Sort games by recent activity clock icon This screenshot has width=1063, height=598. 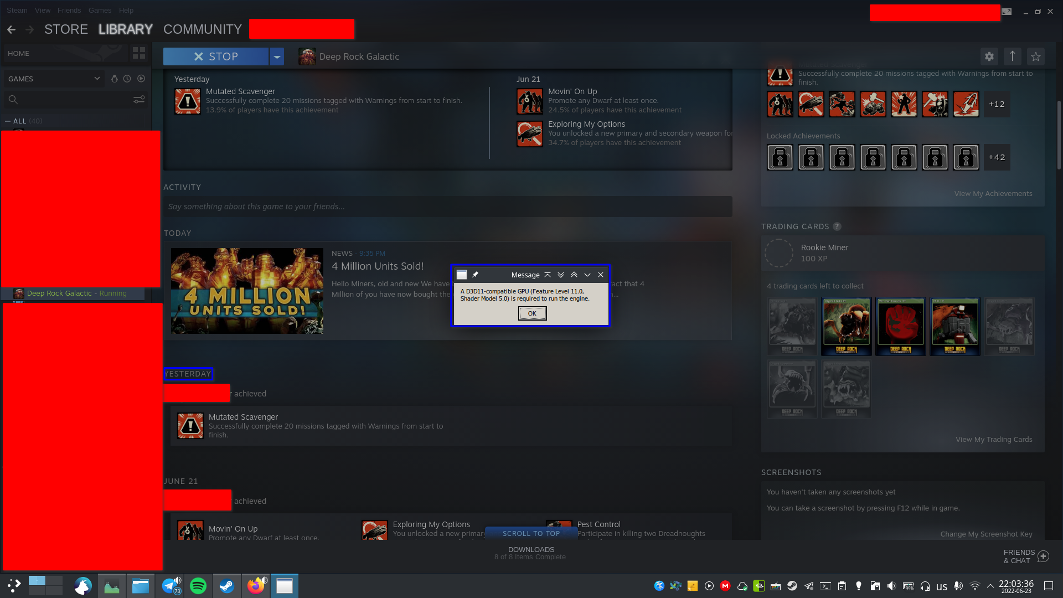click(127, 79)
